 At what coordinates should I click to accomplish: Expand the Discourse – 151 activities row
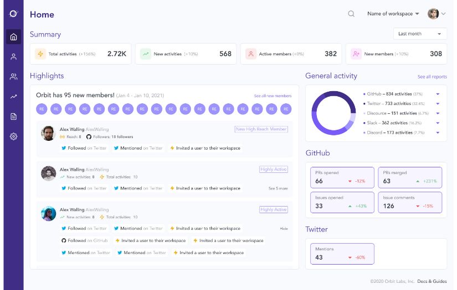pyautogui.click(x=438, y=113)
